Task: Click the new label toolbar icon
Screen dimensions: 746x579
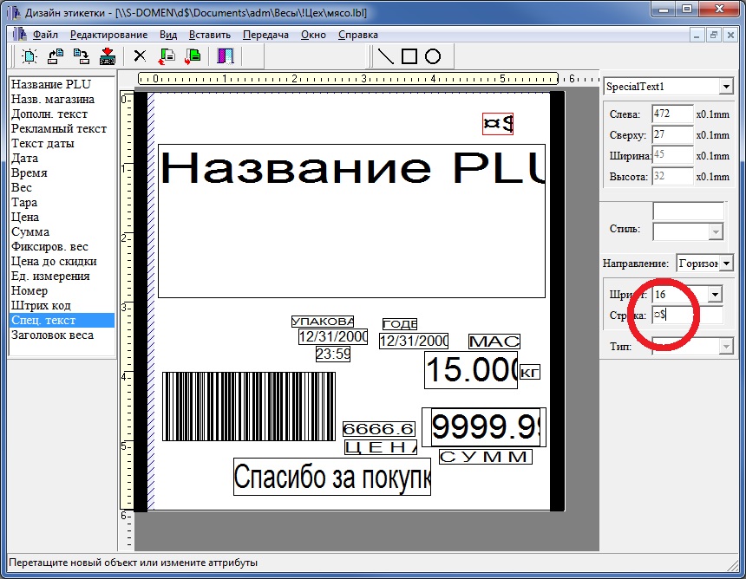Action: pos(29,56)
